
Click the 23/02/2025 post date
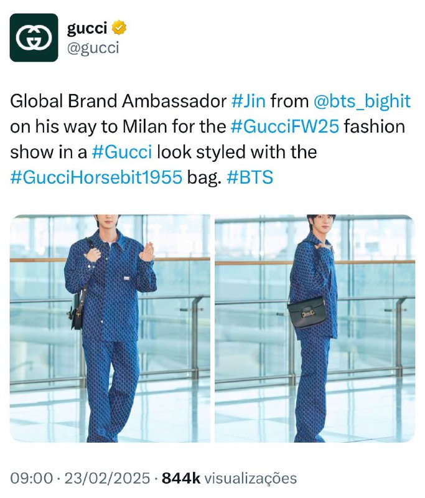tap(107, 478)
